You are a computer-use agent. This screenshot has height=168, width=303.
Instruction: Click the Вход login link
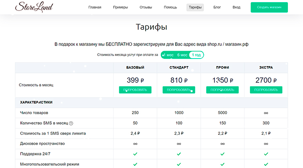click(237, 7)
